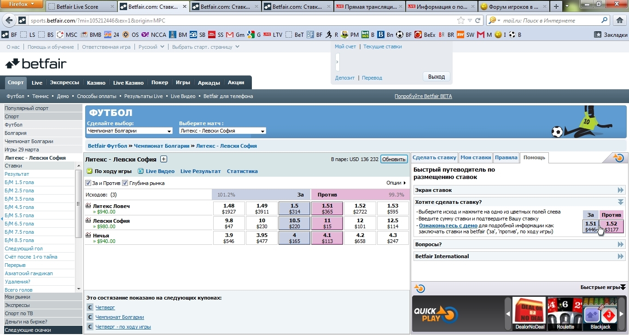This screenshot has width=629, height=335.
Task: Collapse Хотите сделать ставку? section
Action: coord(519,202)
